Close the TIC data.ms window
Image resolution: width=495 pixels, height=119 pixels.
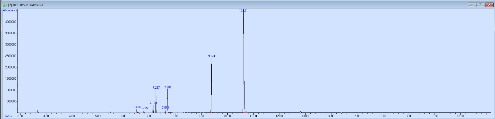[x=489, y=5]
